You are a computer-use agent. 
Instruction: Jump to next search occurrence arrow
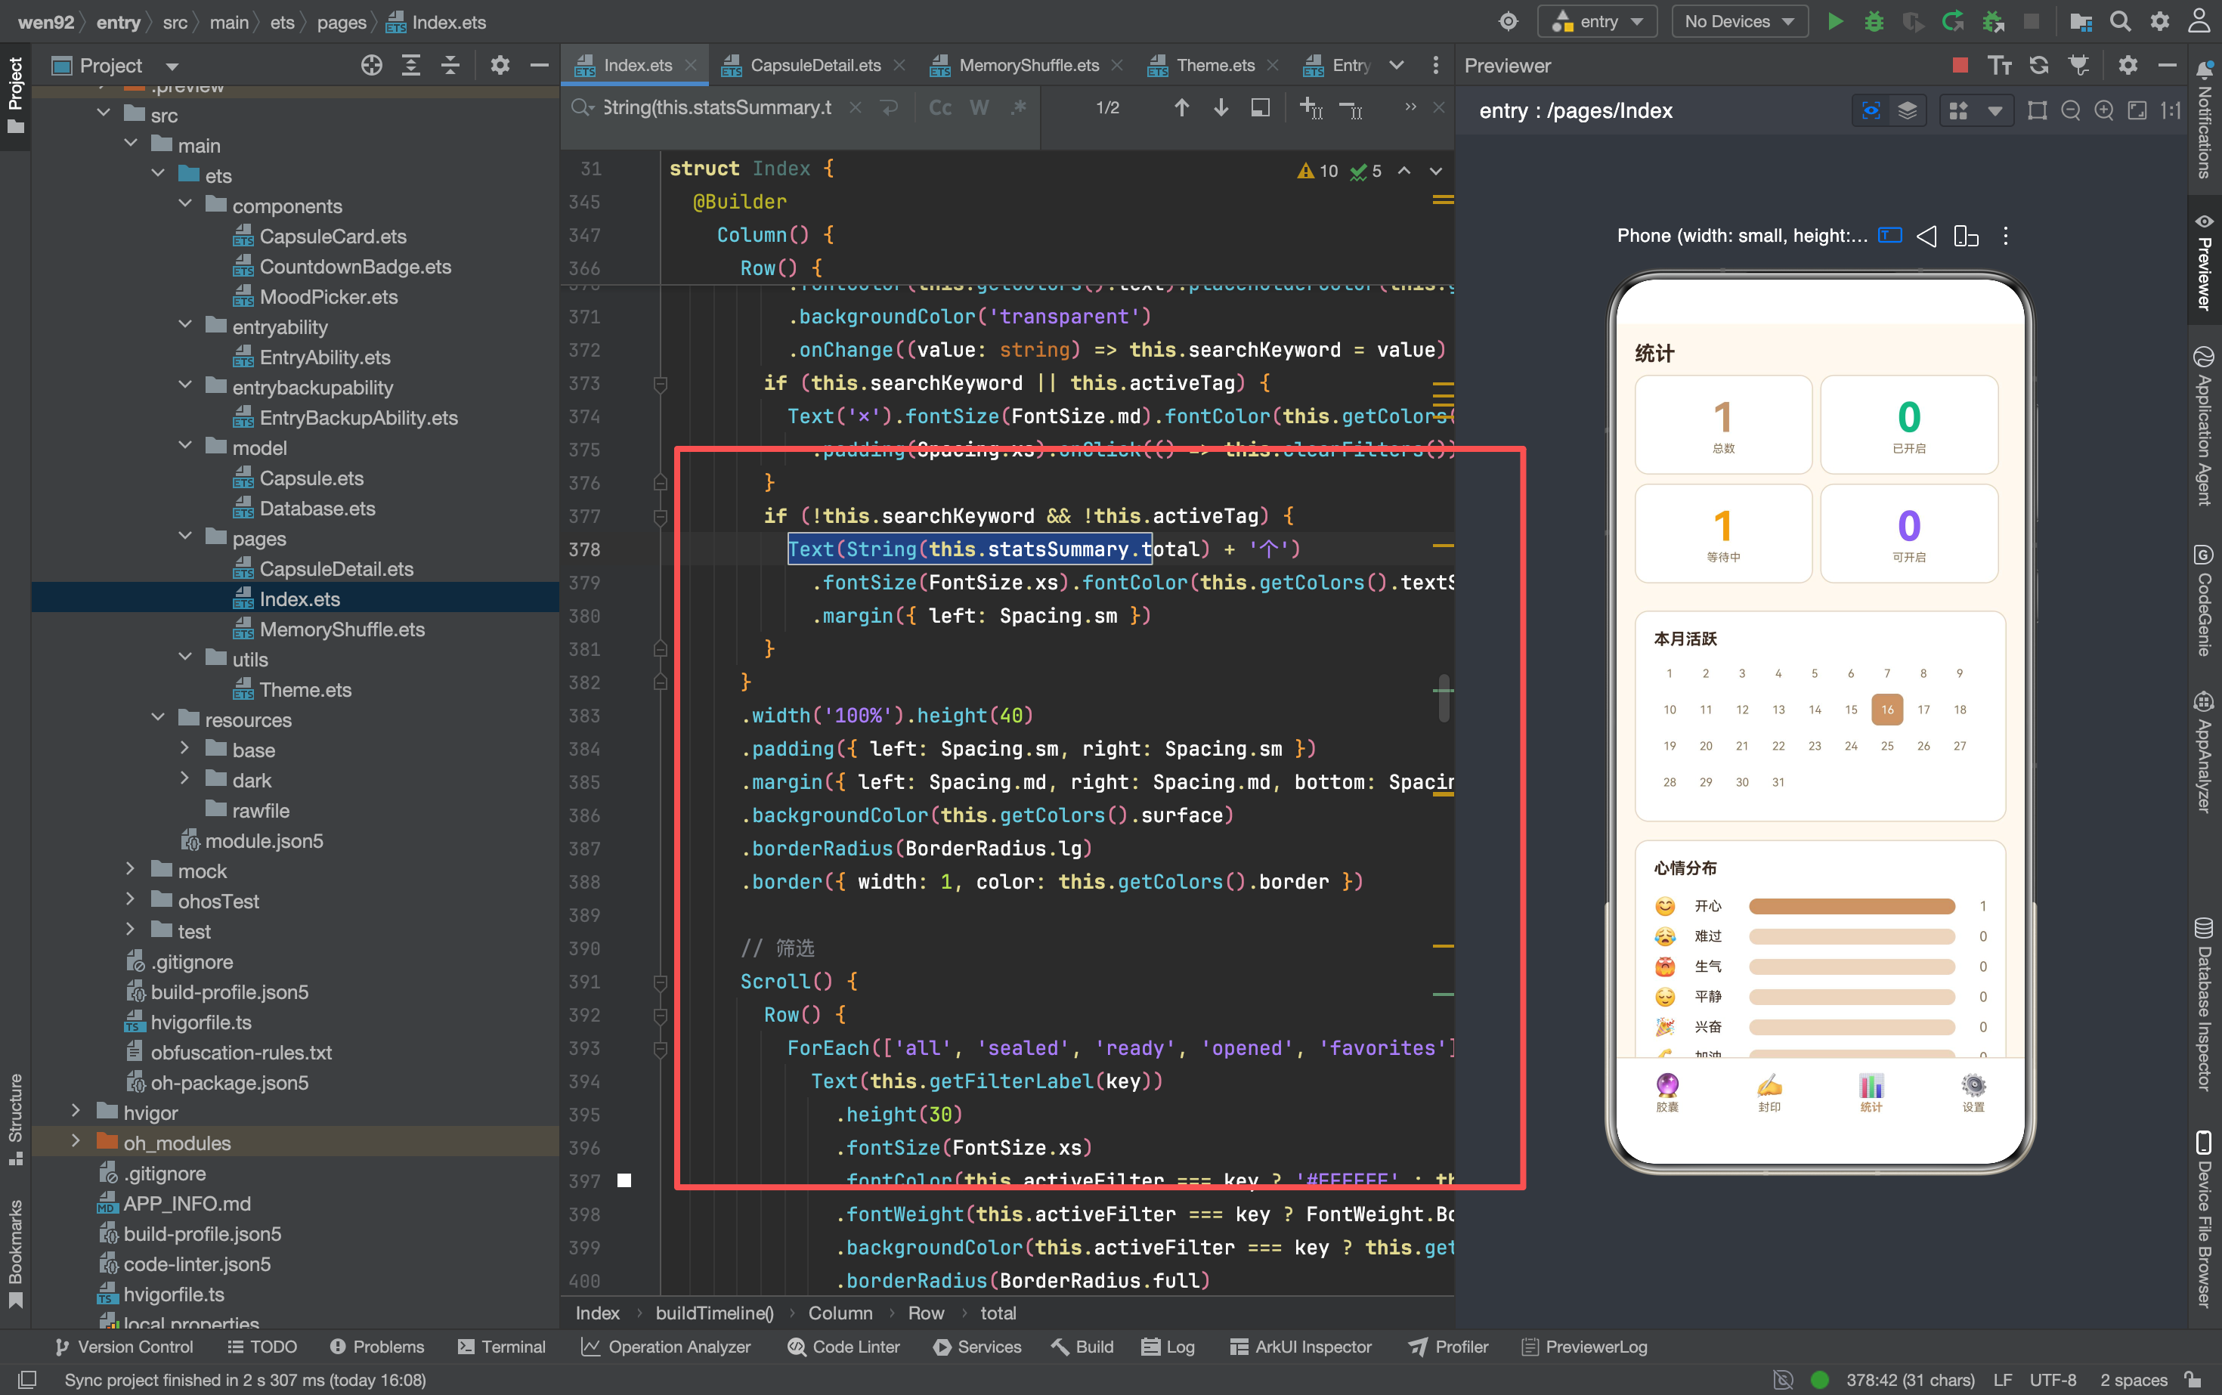pos(1221,108)
